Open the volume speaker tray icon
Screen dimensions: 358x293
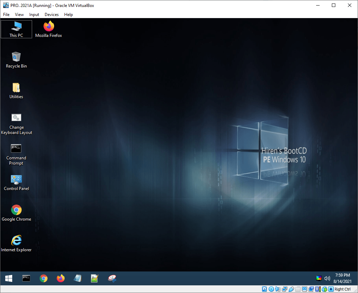[x=327, y=278]
